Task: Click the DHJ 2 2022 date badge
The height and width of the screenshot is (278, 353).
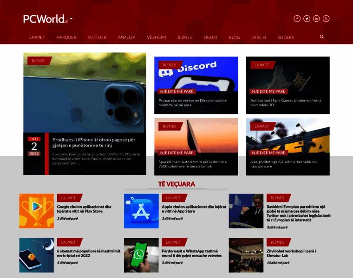Action: tap(34, 146)
